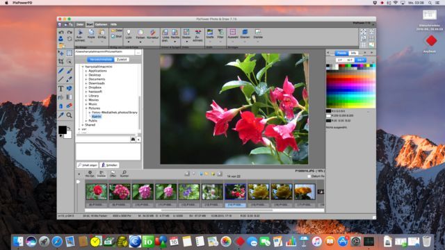Click Suchen in thumbnail toolbar
445x250 pixels.
click(124, 174)
